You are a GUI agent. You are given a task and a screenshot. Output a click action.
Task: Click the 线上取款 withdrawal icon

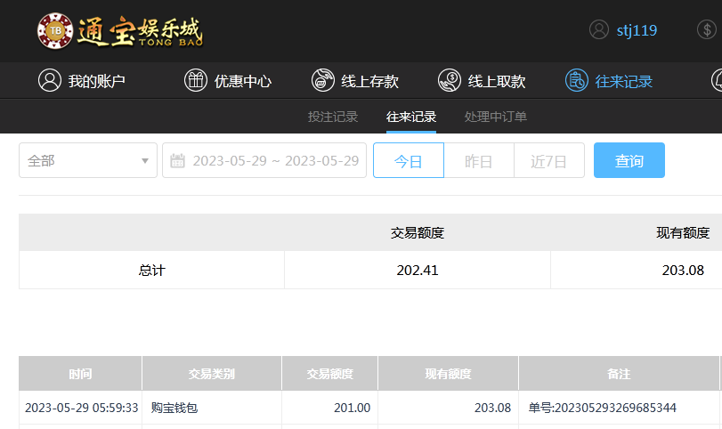450,80
